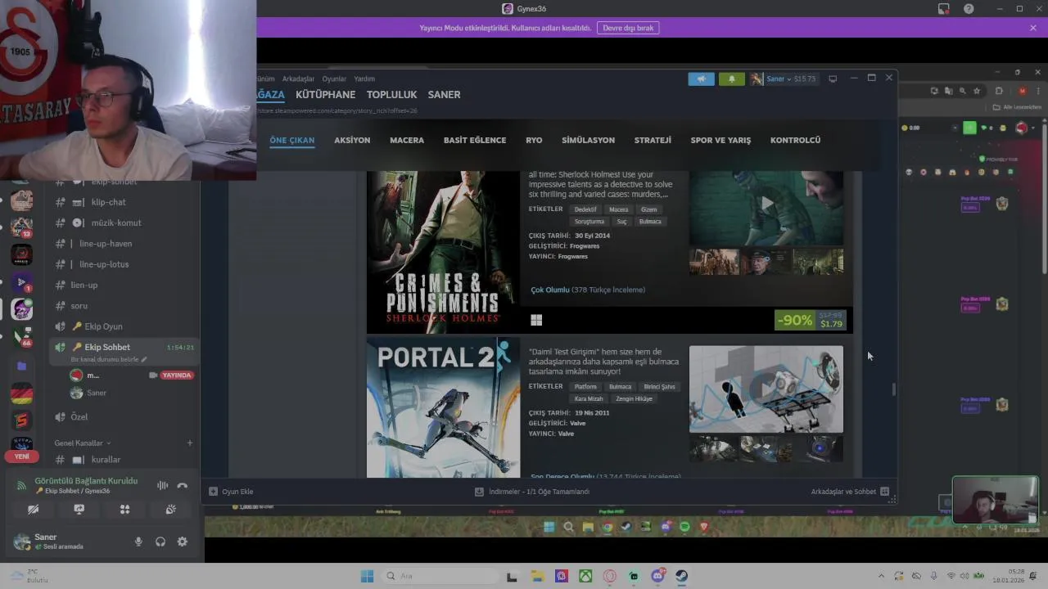Open Portal 2 game cover

(x=443, y=407)
